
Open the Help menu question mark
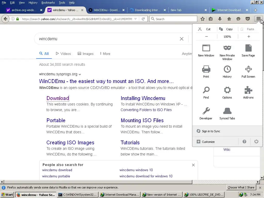(x=244, y=142)
